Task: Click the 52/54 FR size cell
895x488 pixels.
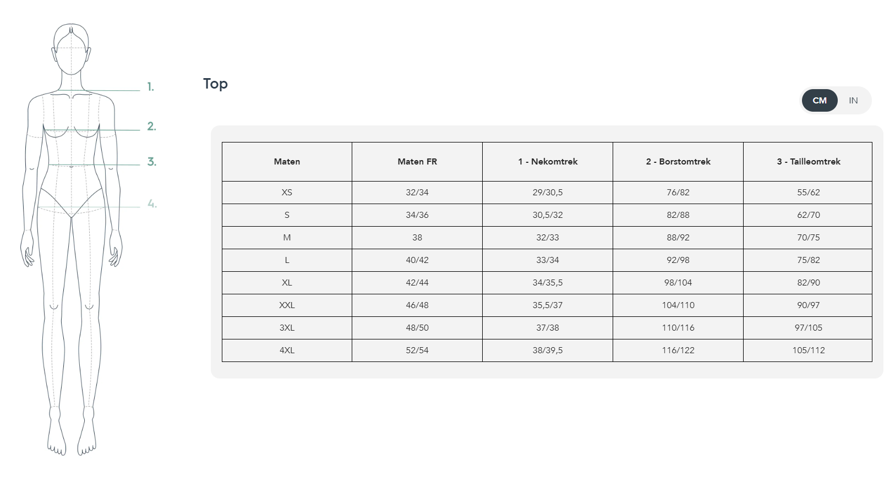Action: [x=417, y=350]
